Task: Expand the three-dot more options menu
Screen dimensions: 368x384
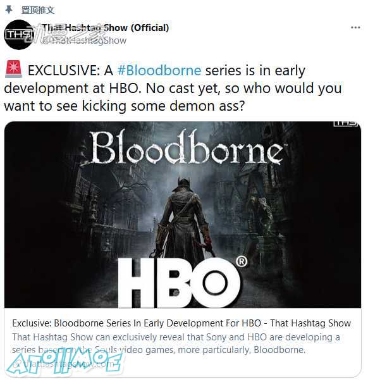Action: pyautogui.click(x=355, y=27)
